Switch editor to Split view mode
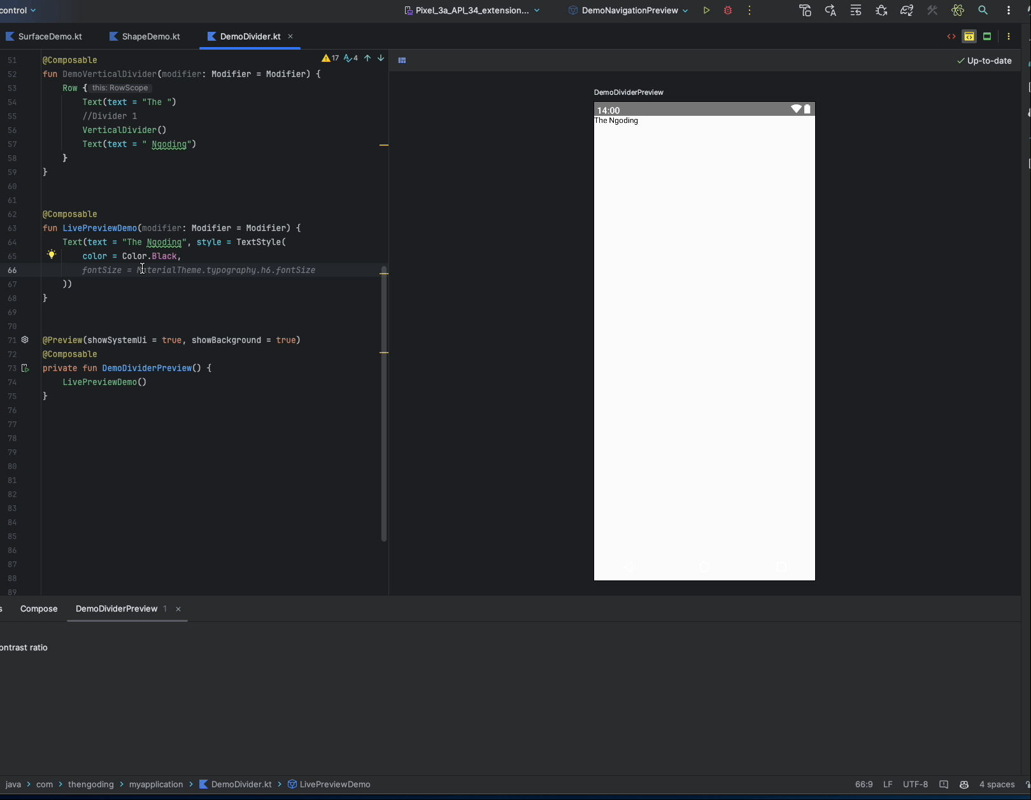 (x=969, y=36)
